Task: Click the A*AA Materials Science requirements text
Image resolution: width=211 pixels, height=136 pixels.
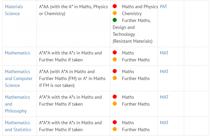Action: pos(73,10)
